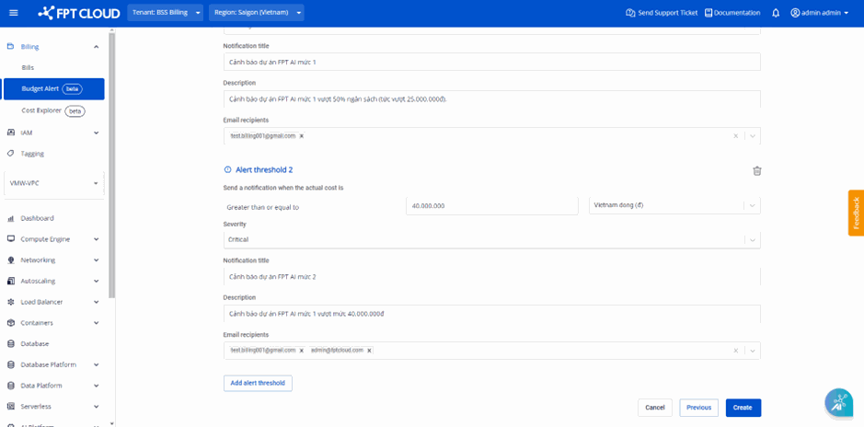Collapse the Billing sidebar section
The width and height of the screenshot is (864, 427).
[97, 47]
